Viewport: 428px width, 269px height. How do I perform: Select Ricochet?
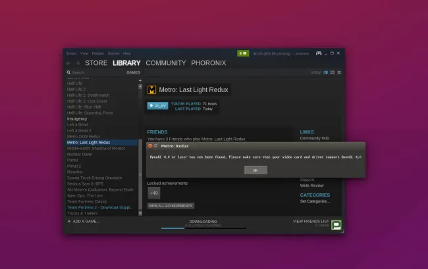click(75, 172)
